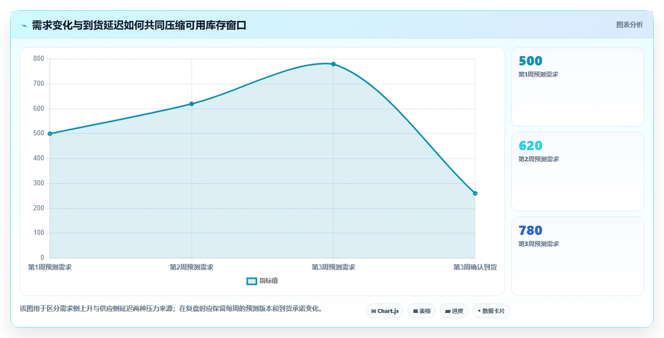
Task: Click the y-axis value 400
Action: (x=39, y=158)
